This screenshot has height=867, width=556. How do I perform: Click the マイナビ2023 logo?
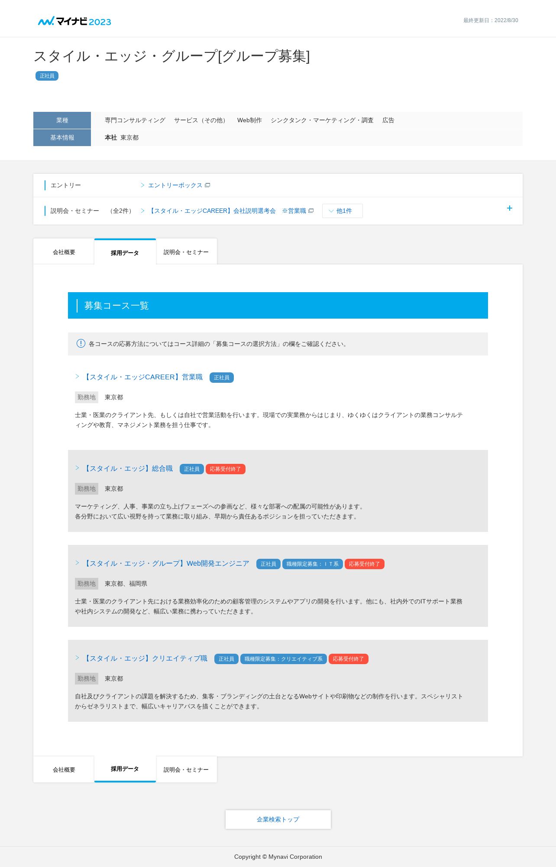[x=74, y=21]
